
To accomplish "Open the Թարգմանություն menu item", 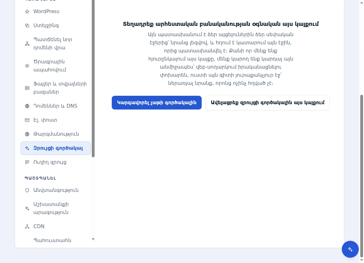I will [56, 134].
